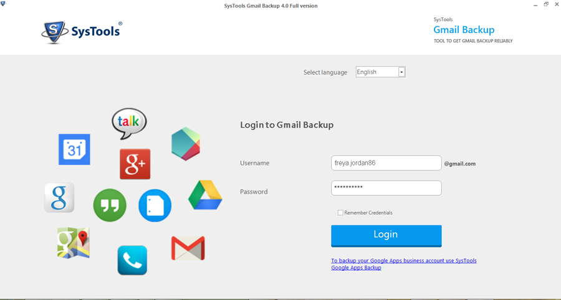Click the Google Drive triangle icon
Viewport: 561px width, 300px height.
pyautogui.click(x=205, y=195)
